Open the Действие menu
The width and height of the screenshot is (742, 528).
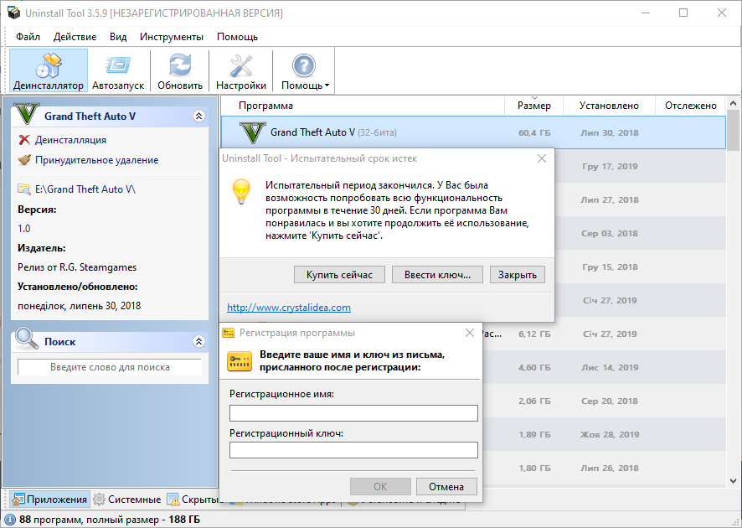coord(75,37)
